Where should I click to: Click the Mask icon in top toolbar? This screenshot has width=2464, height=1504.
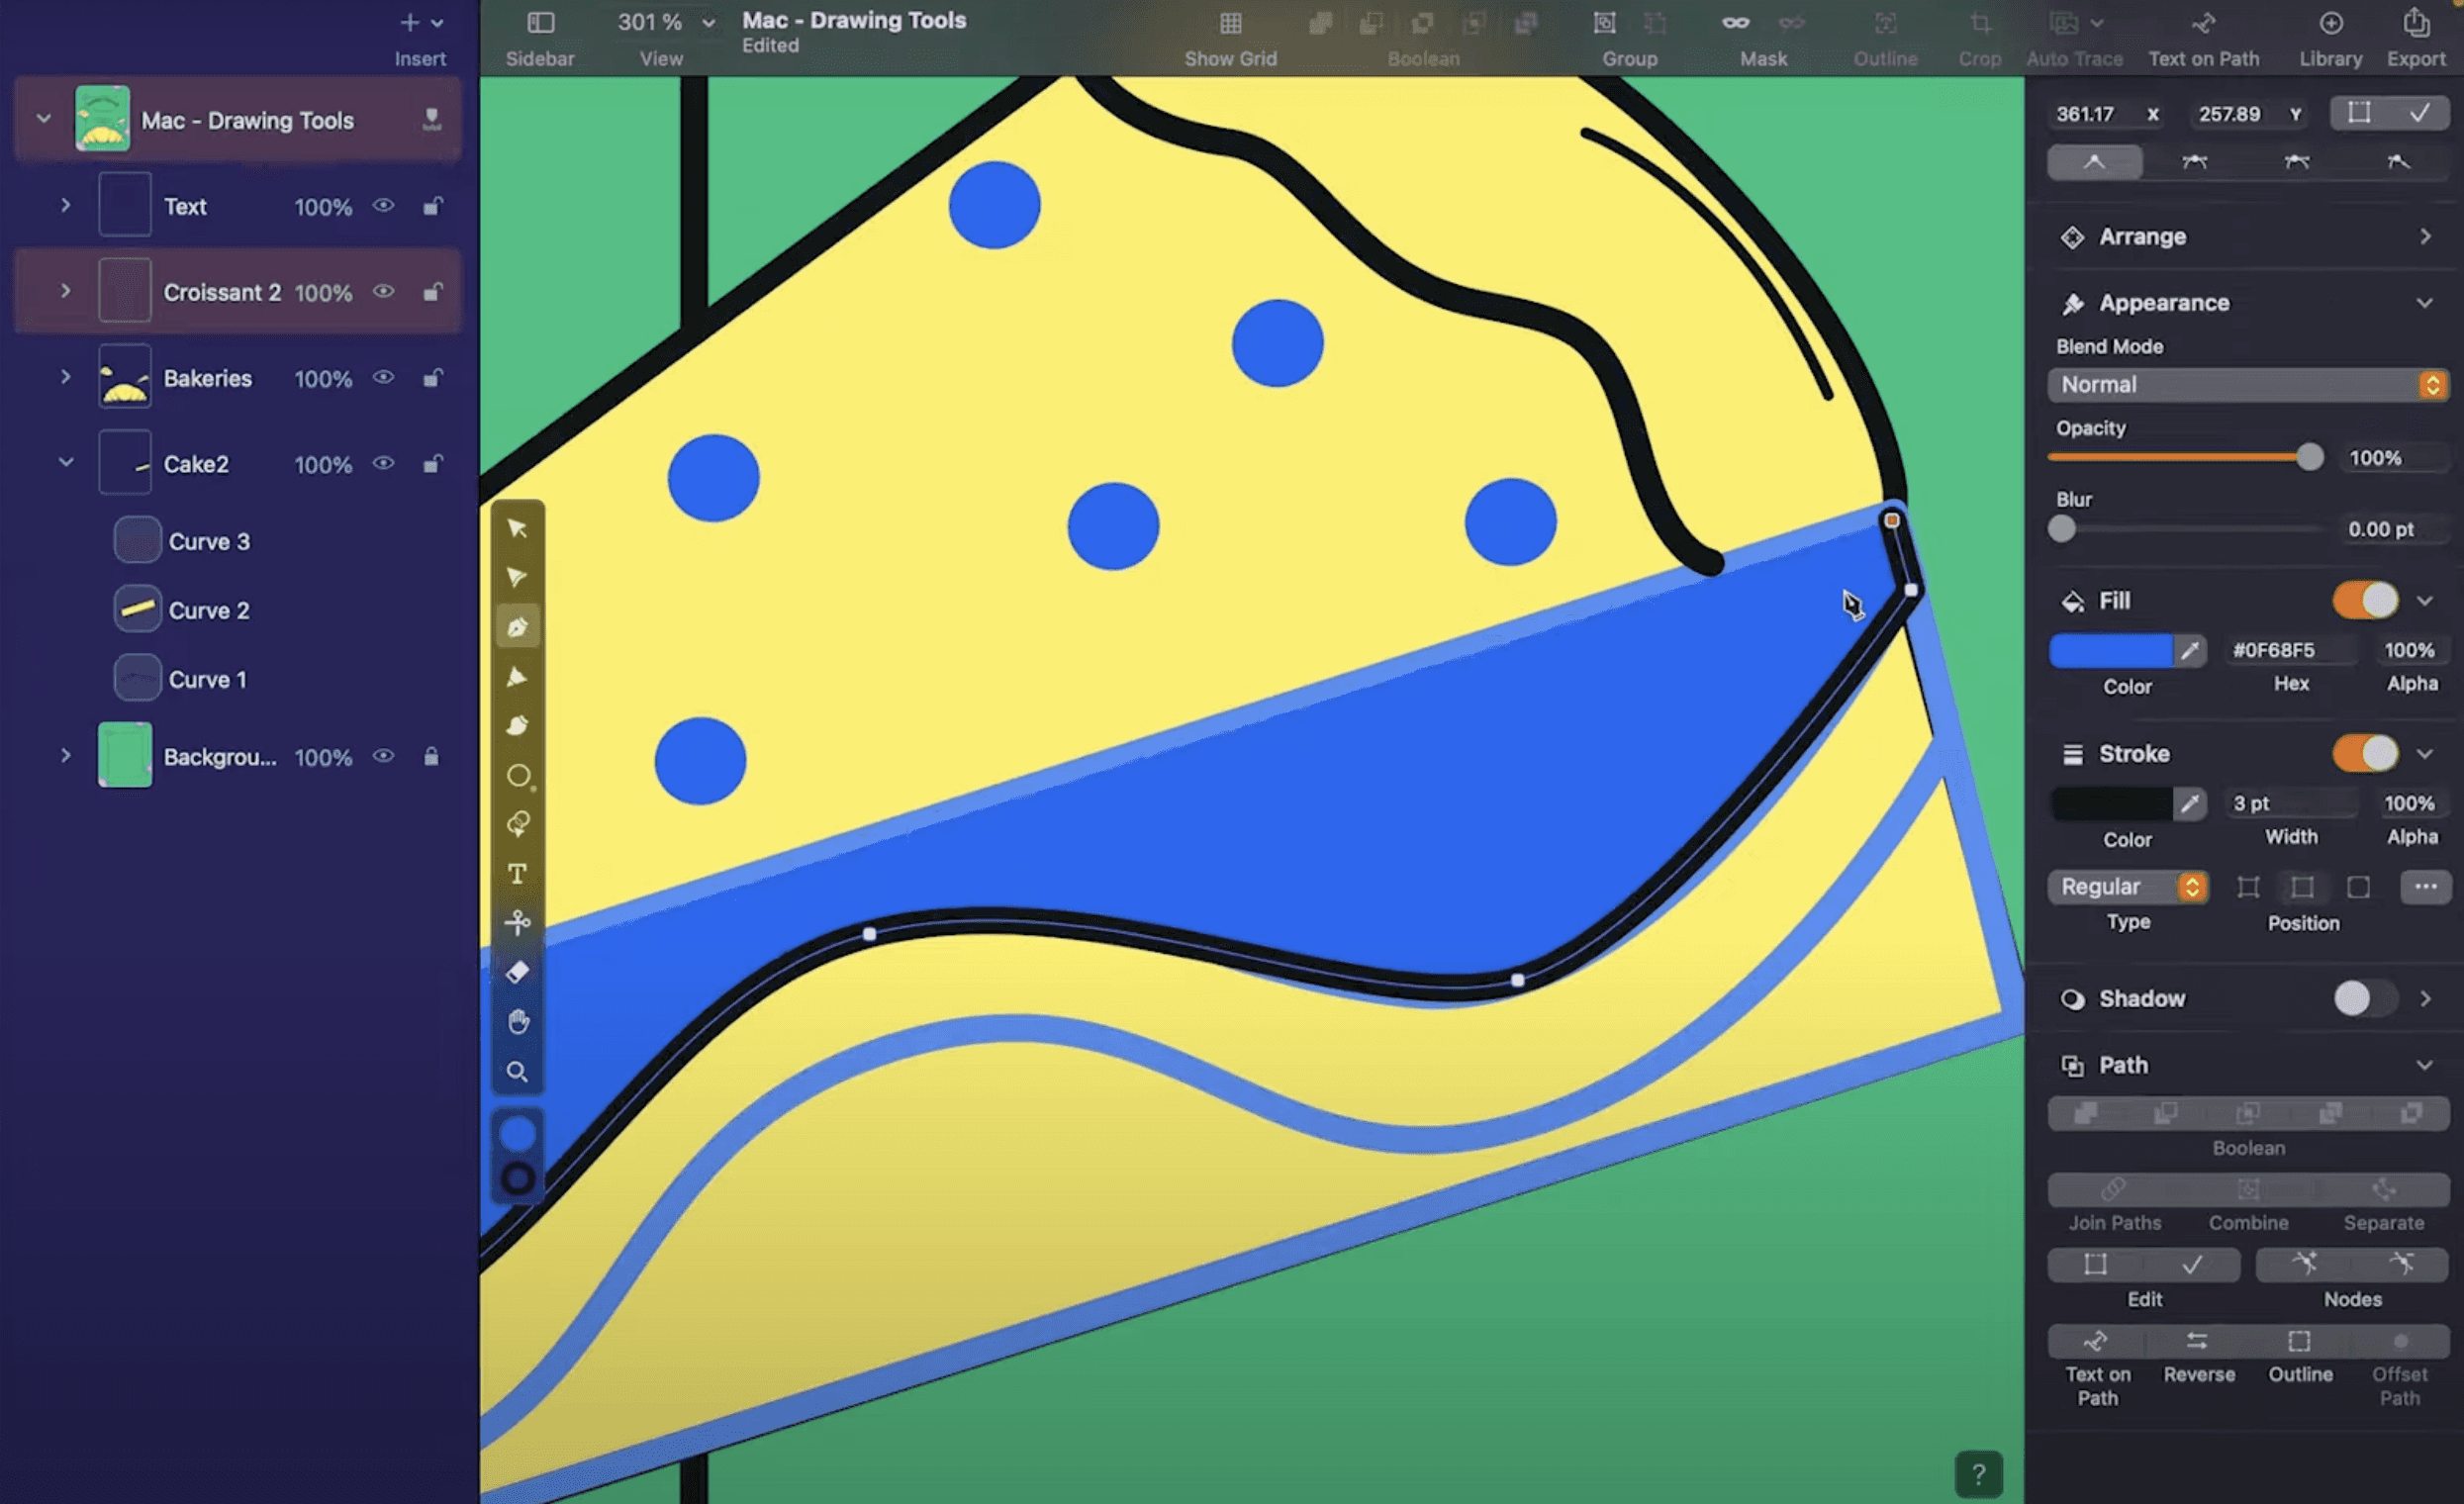point(1736,23)
